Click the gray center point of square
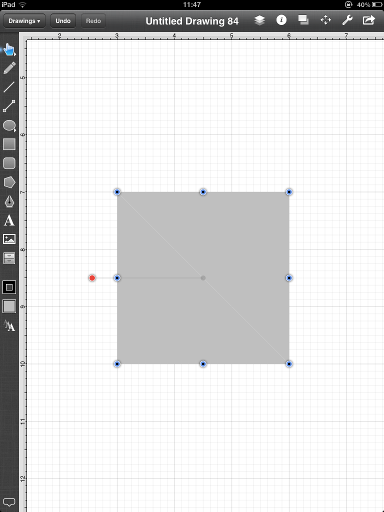 203,278
